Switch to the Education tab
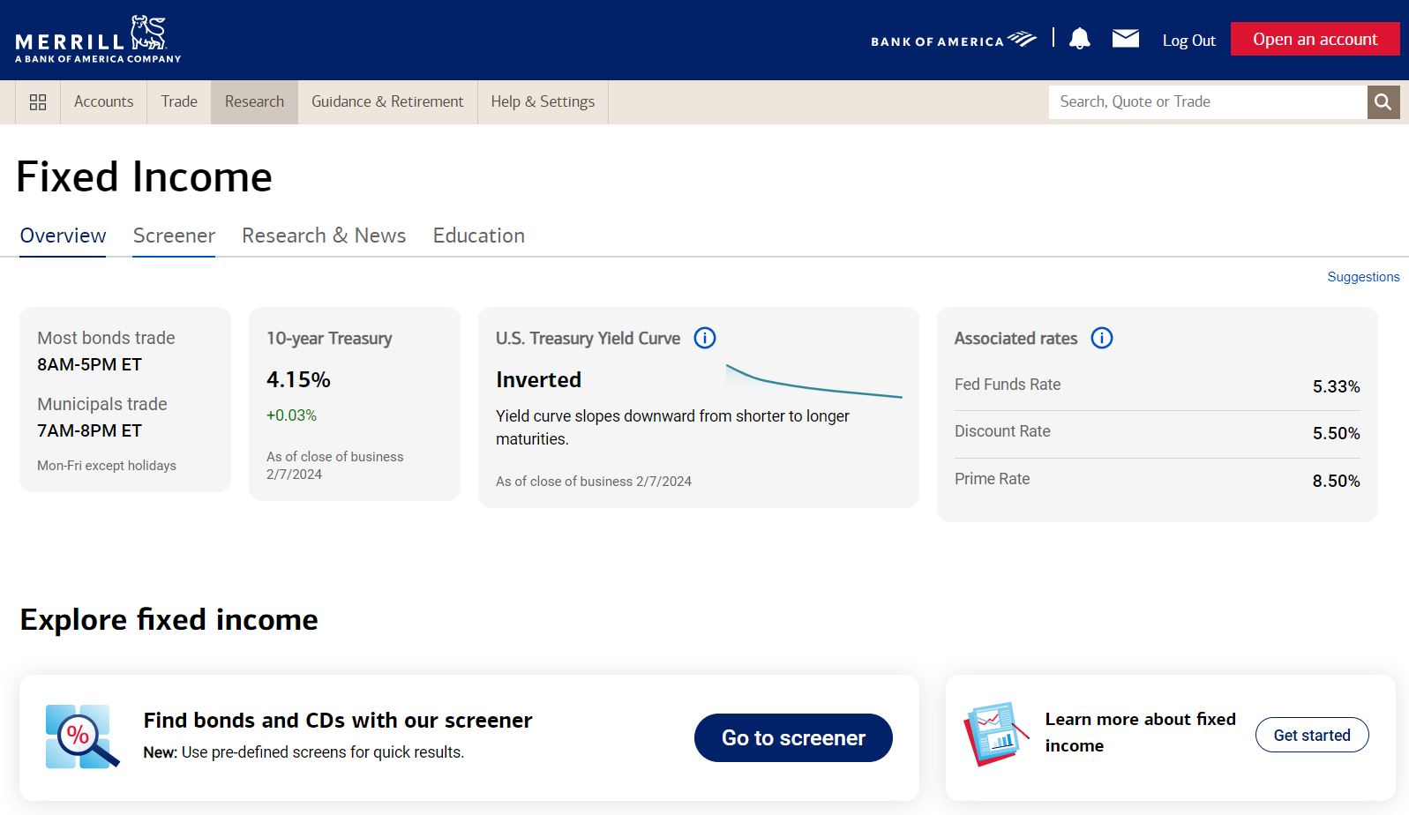This screenshot has height=815, width=1409. point(479,236)
